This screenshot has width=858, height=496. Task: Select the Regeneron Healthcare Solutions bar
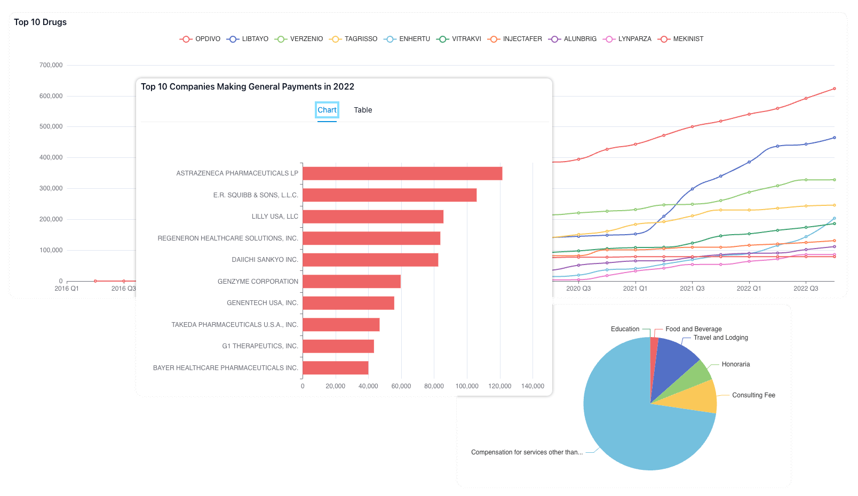[x=371, y=238]
